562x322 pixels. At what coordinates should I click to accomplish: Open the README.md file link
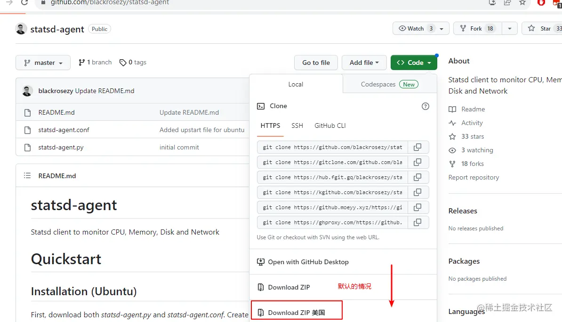tap(56, 113)
